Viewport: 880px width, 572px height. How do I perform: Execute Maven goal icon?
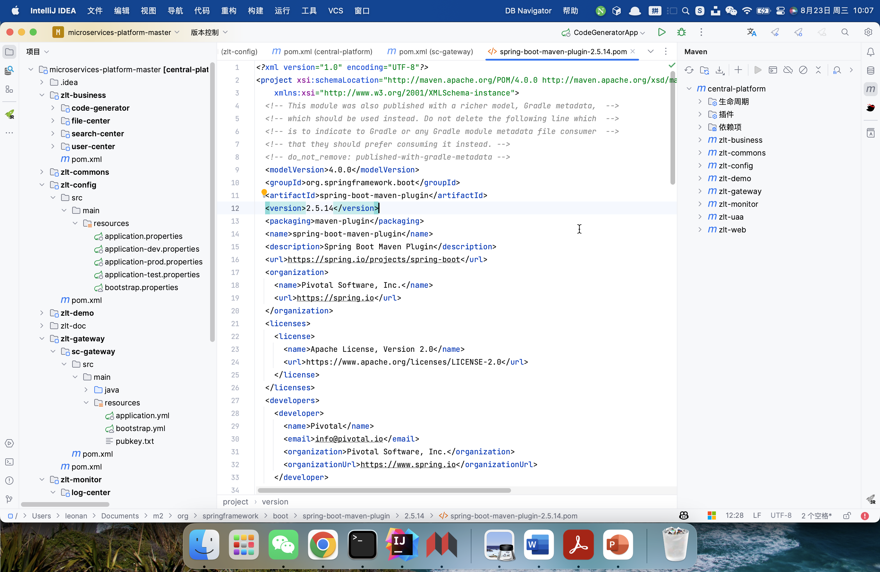(x=773, y=70)
